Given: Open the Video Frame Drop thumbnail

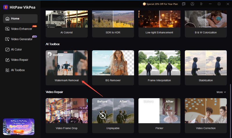Looking at the screenshot, I should (x=66, y=111).
